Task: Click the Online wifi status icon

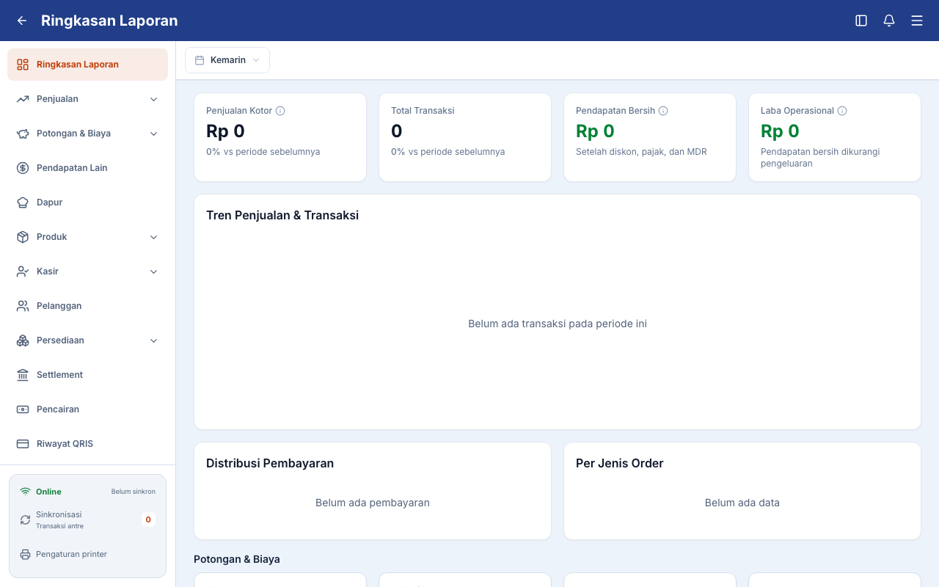Action: [25, 492]
